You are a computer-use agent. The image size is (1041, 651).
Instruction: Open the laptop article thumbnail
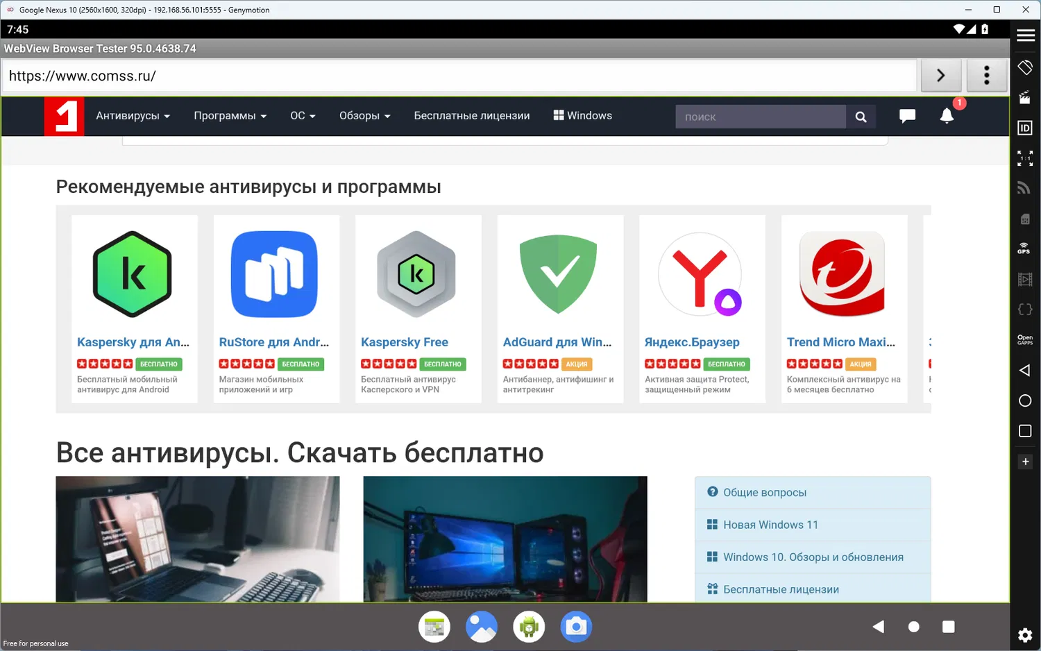[x=198, y=539]
